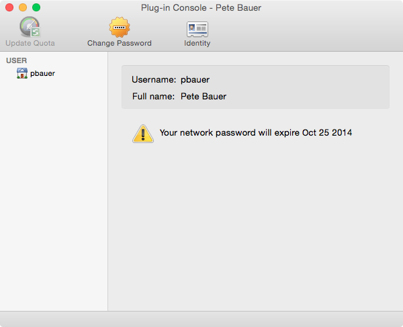The image size is (403, 327).
Task: Click the password expiry warning message
Action: point(256,133)
